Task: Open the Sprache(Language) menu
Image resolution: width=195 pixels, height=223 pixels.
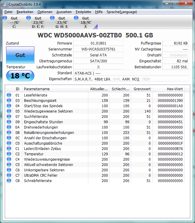Action: click(122, 12)
